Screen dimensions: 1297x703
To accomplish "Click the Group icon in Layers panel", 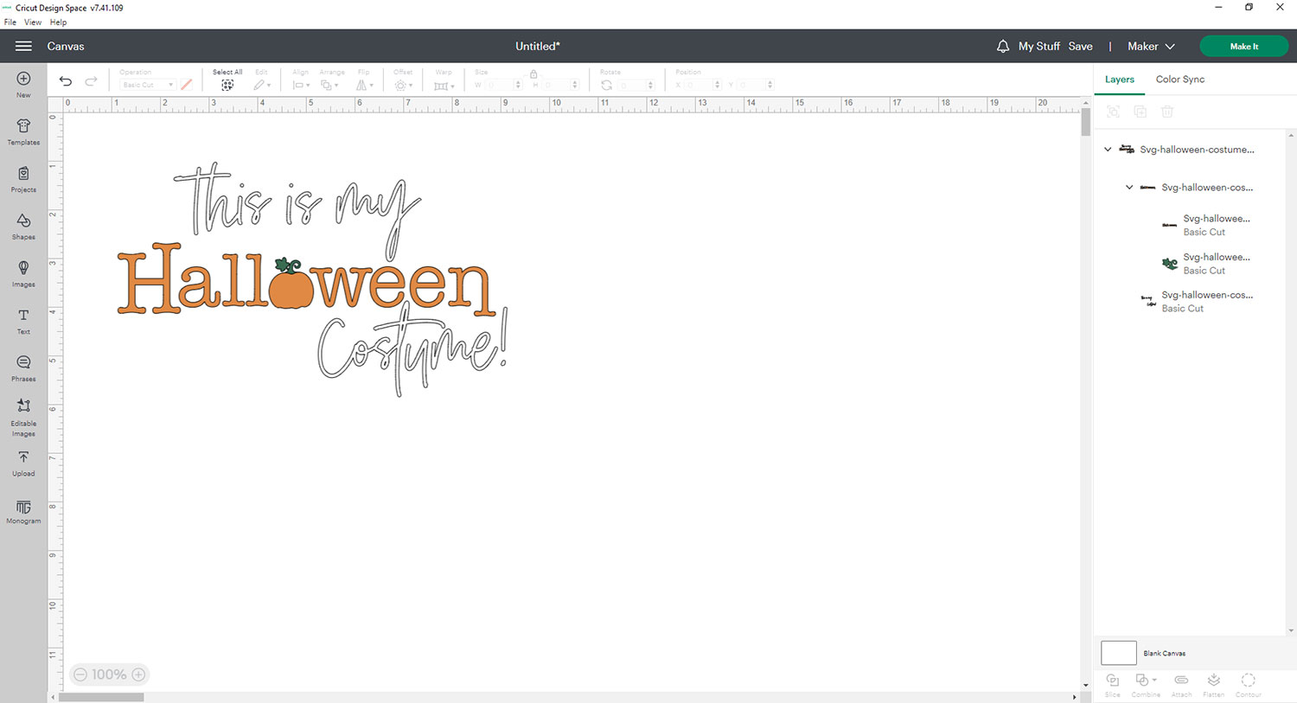I will pyautogui.click(x=1113, y=112).
